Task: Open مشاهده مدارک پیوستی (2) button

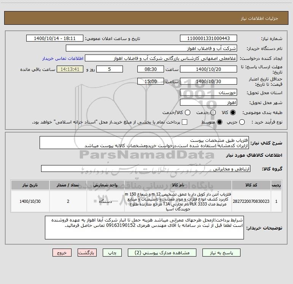Action: pos(162,252)
